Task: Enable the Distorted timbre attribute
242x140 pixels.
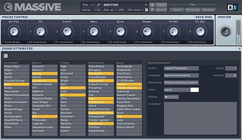Action: tap(72, 73)
